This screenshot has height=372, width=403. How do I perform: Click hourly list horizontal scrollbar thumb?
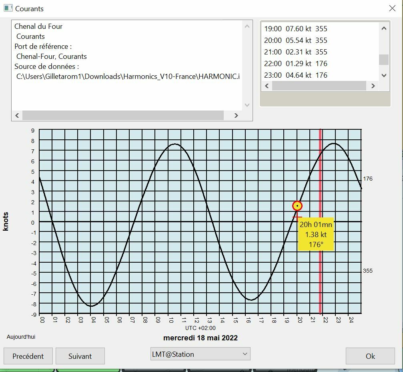[x=319, y=86]
